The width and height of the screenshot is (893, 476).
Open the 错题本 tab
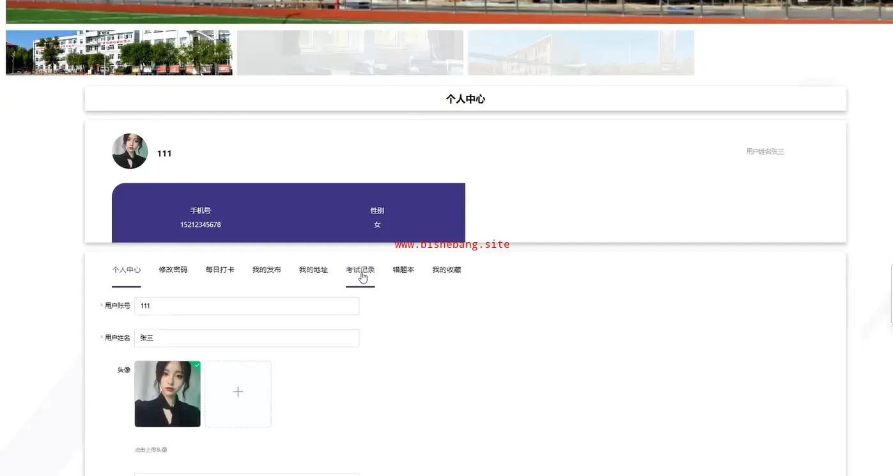pyautogui.click(x=403, y=270)
